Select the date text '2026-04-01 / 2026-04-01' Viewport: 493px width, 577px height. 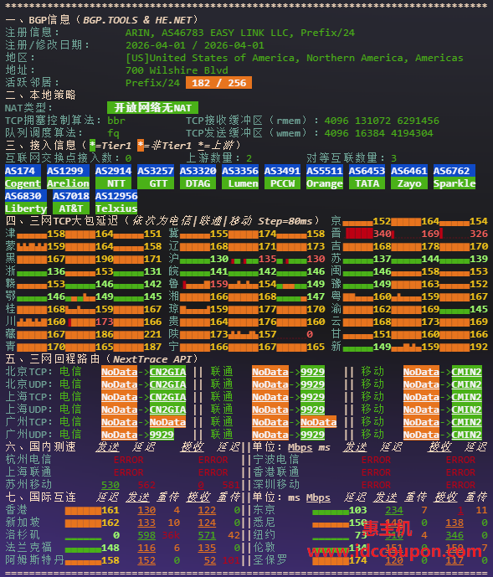195,45
